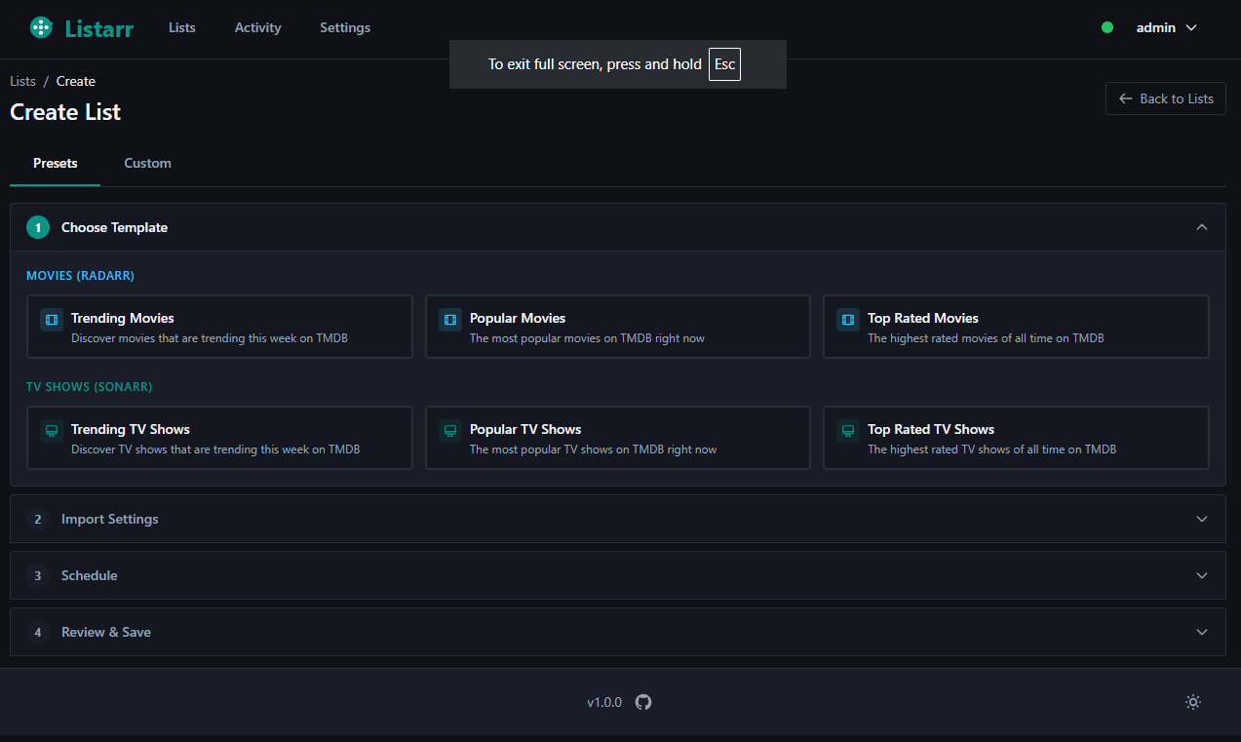Viewport: 1241px width, 742px height.
Task: Click the Back to Lists button
Action: click(1166, 98)
